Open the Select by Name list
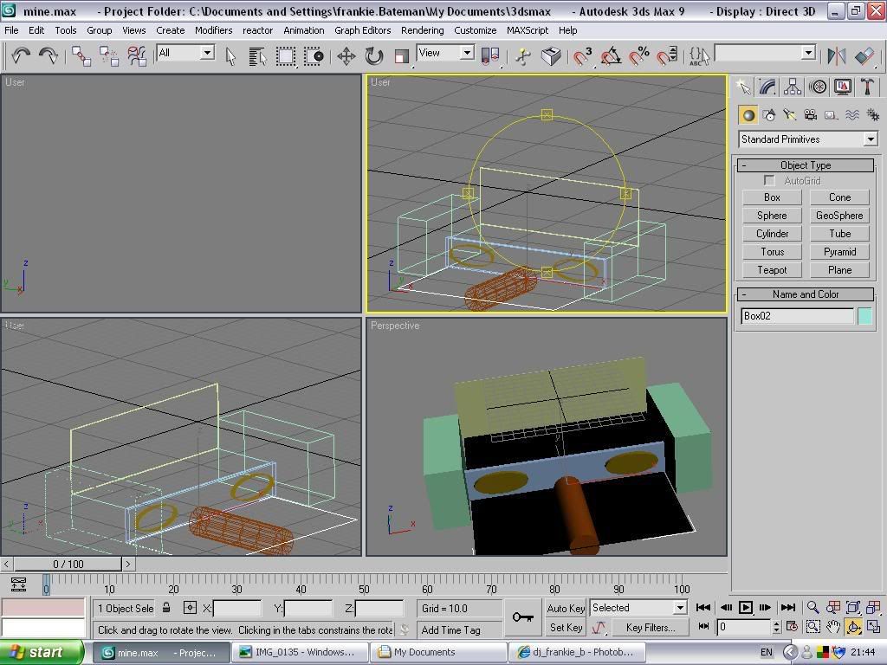This screenshot has width=887, height=665. [258, 56]
